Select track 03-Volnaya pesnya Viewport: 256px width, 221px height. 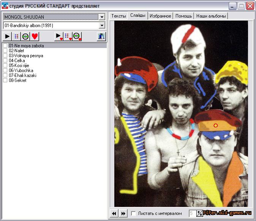pos(26,56)
